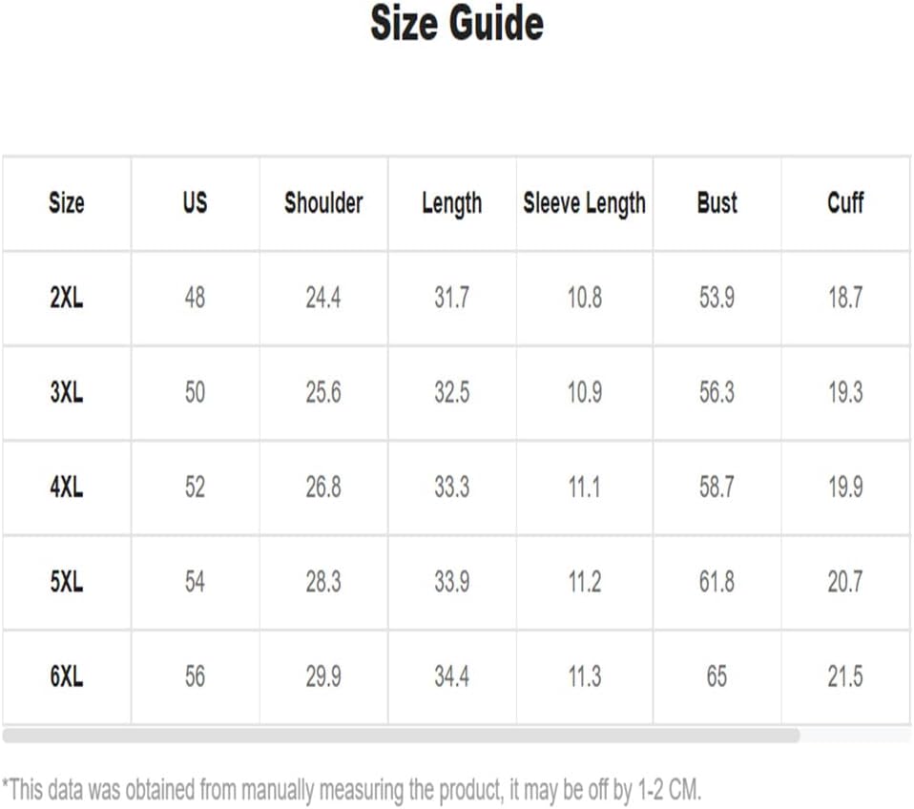Image resolution: width=914 pixels, height=809 pixels.
Task: Select the Size column header
Action: (66, 203)
